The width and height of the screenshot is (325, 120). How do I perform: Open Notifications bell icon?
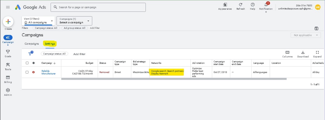[266, 5]
